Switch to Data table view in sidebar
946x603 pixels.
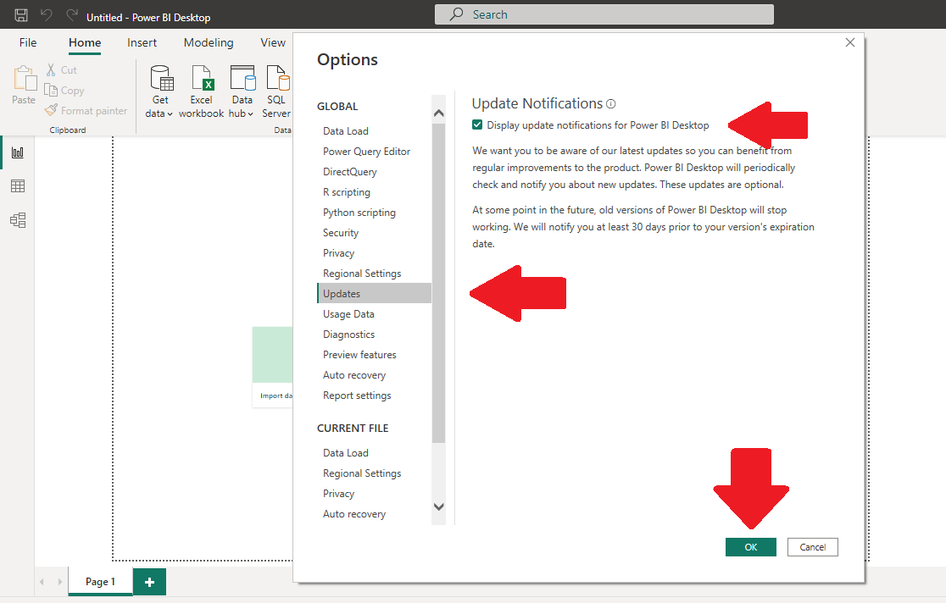(x=18, y=186)
